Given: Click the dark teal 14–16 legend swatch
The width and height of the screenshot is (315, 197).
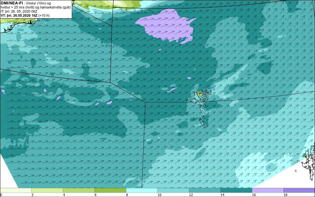Looking at the screenshot, I should [x=236, y=190].
